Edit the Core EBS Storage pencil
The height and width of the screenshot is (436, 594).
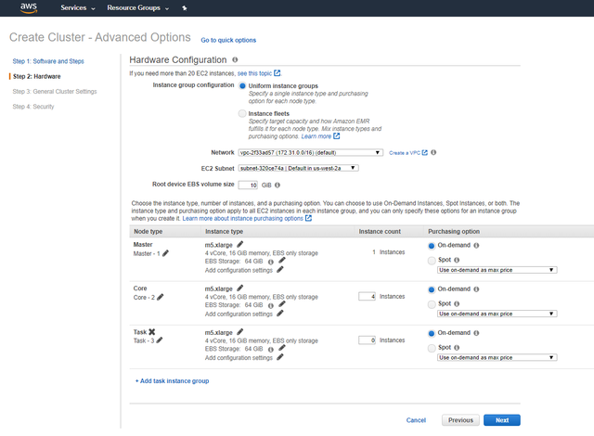click(x=282, y=304)
